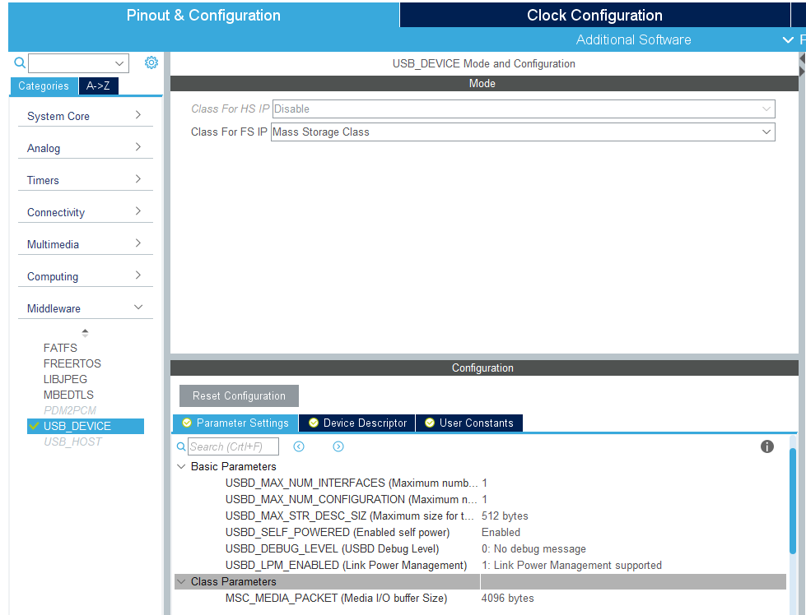Click the 4096 bytes MSC_MEDIA_PACKET value

507,598
